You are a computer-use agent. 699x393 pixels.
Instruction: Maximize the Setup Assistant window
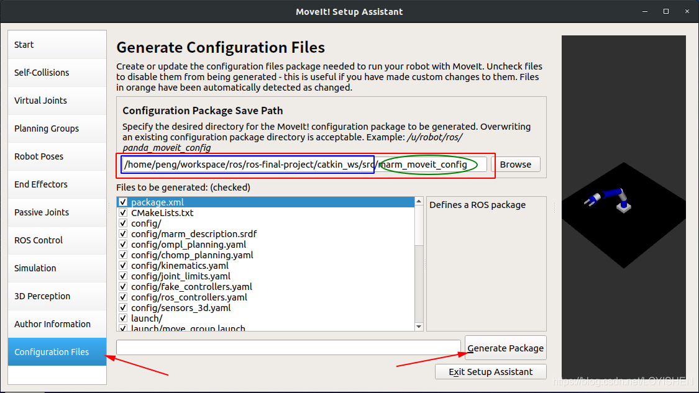pyautogui.click(x=666, y=12)
